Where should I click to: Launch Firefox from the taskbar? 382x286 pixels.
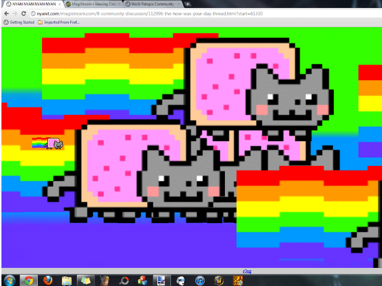(x=48, y=281)
